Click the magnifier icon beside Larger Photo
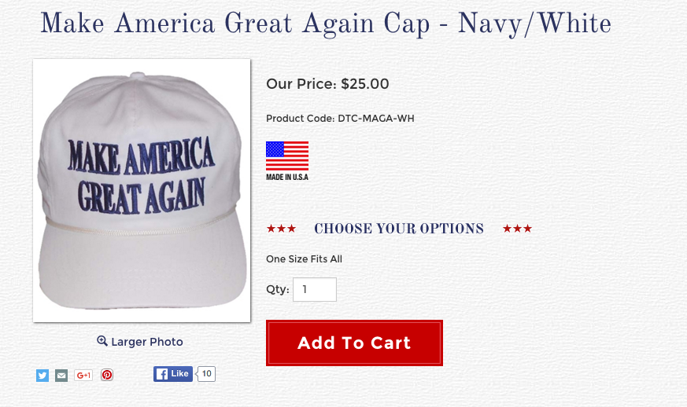The width and height of the screenshot is (687, 407). click(x=102, y=341)
